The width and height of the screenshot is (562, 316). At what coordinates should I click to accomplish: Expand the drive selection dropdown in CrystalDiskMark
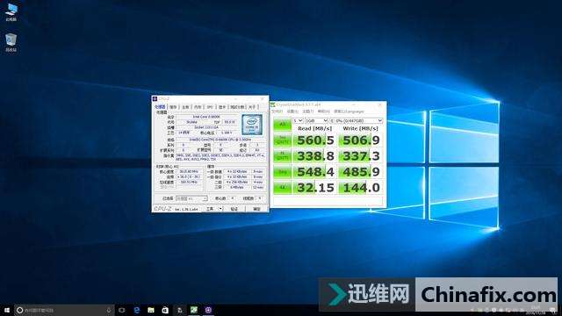pos(357,121)
